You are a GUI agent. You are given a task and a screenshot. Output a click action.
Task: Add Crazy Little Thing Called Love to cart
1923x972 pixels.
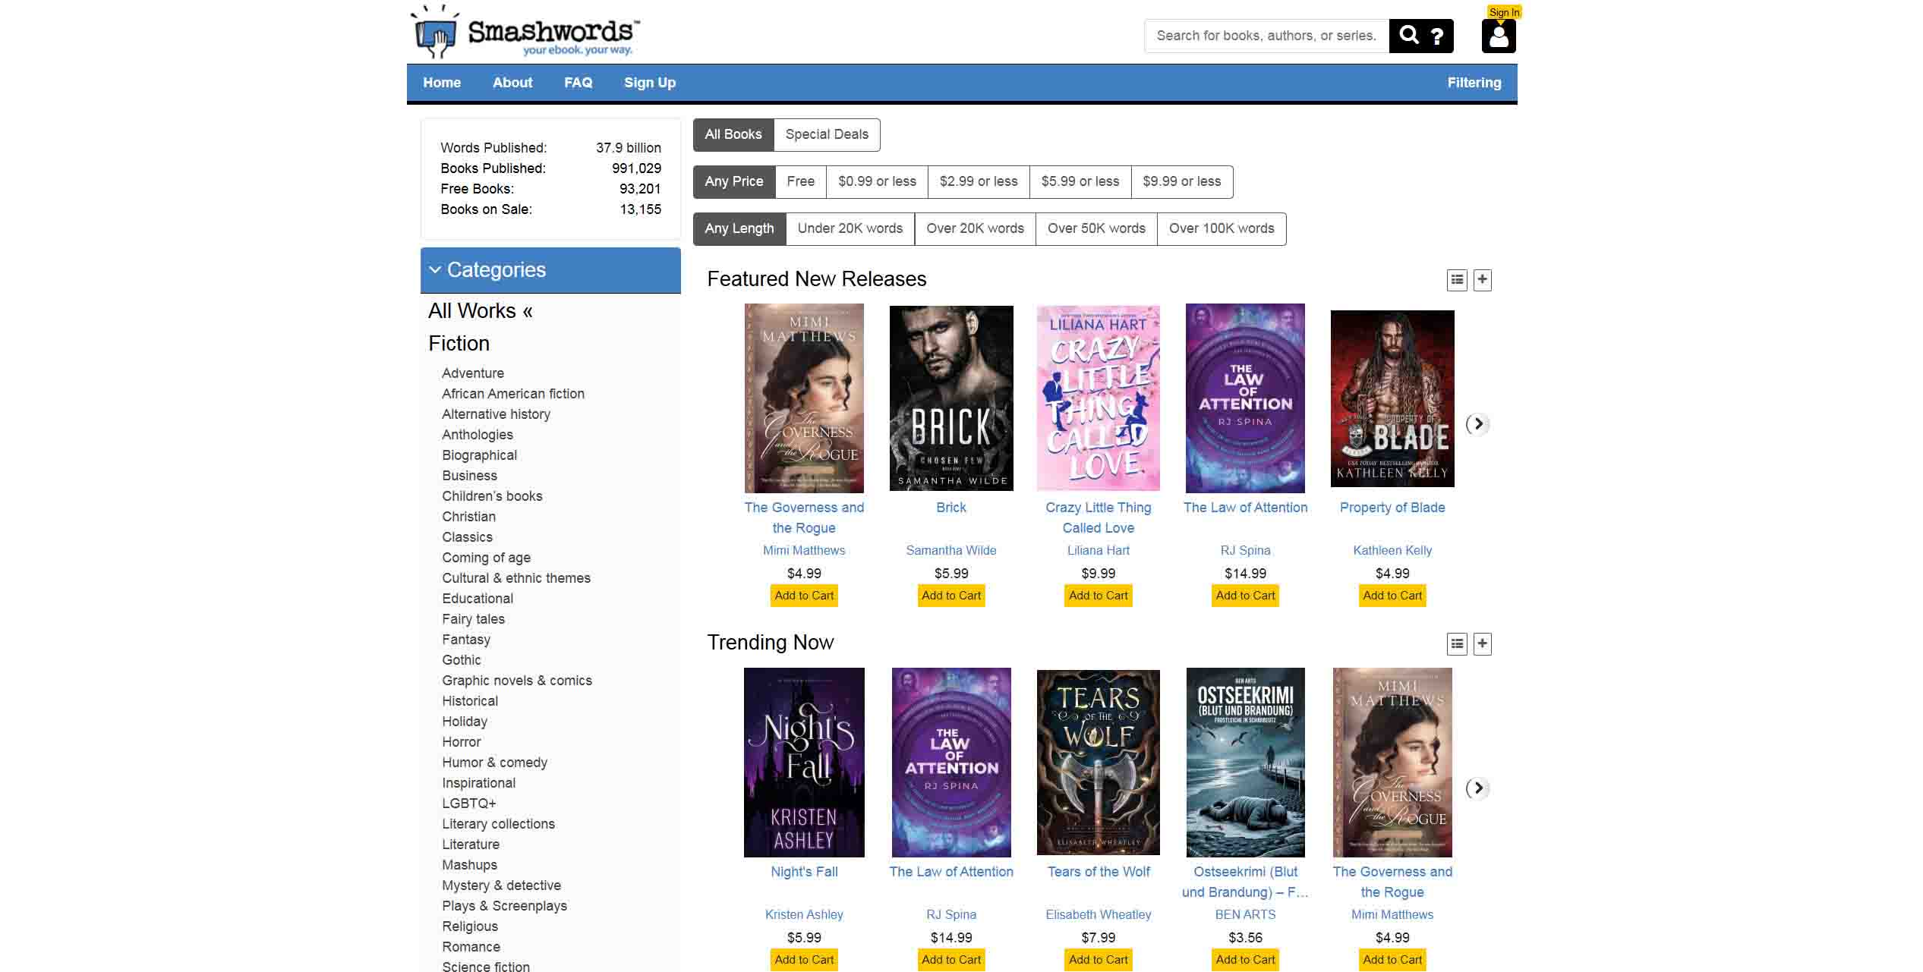[1099, 596]
